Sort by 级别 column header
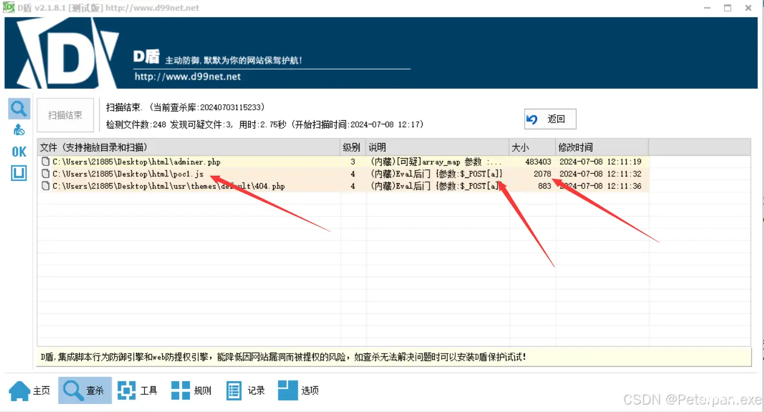This screenshot has height=412, width=764. [x=353, y=147]
